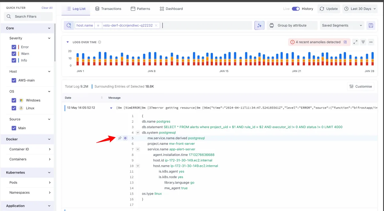The height and width of the screenshot is (211, 384).
Task: Click the app-alert-server service value
Action: click(x=182, y=149)
